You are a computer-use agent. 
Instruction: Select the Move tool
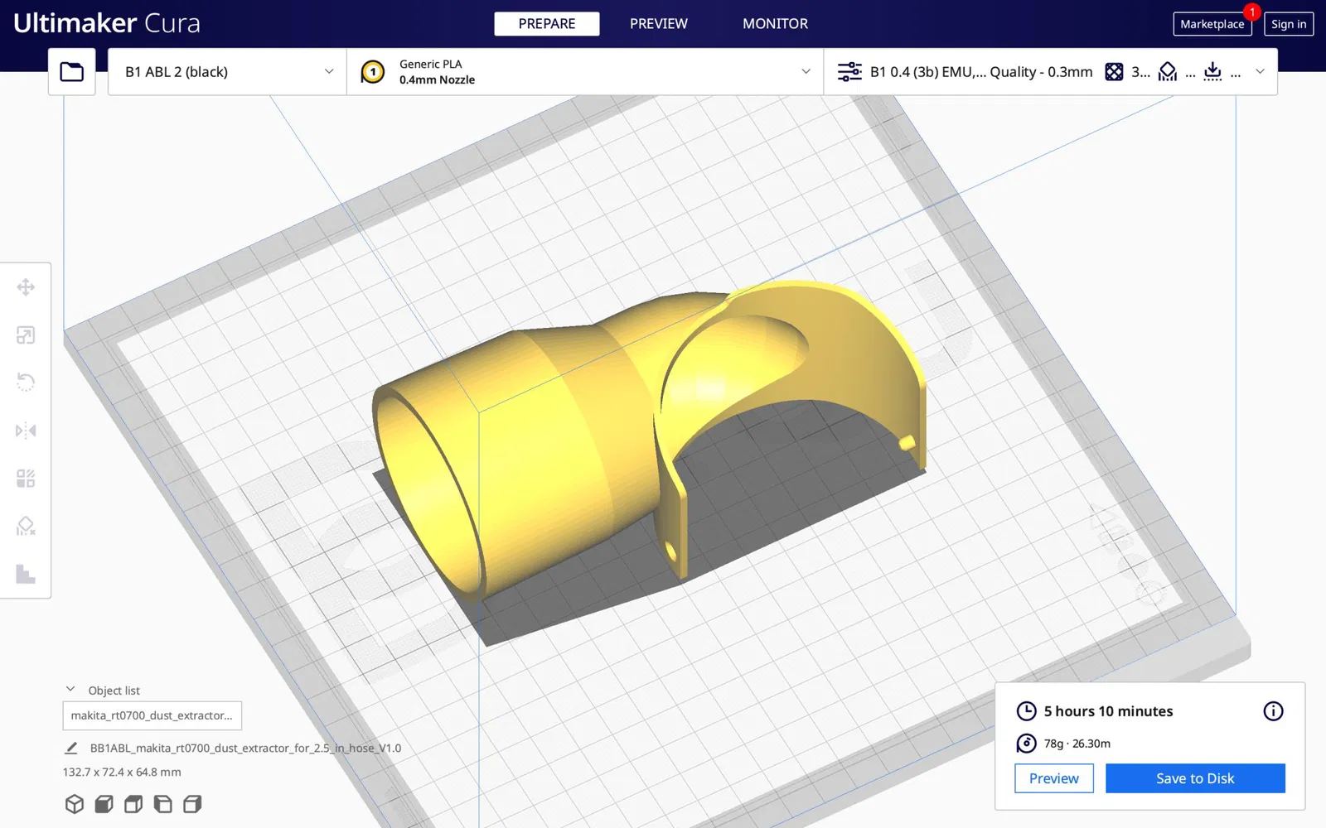pos(26,287)
